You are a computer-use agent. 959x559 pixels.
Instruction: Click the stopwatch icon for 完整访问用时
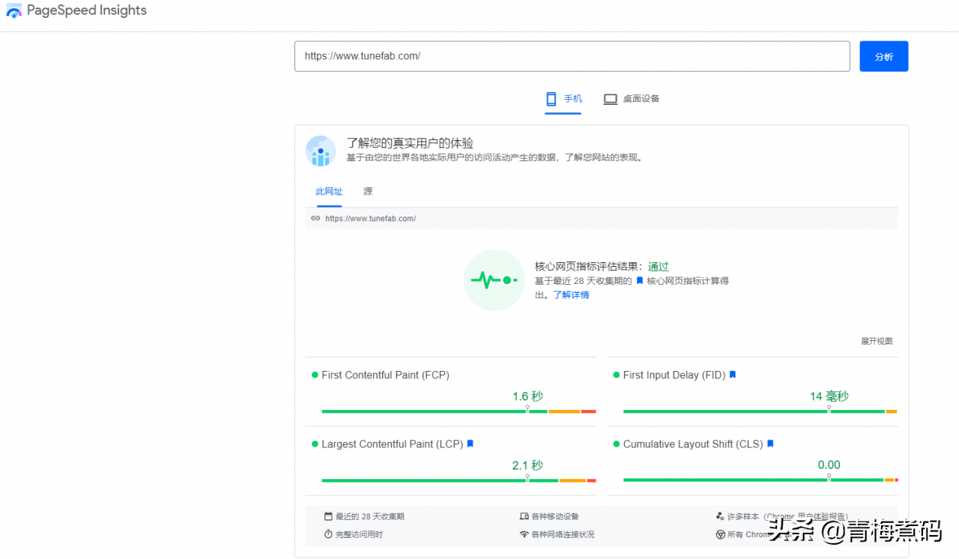[328, 534]
